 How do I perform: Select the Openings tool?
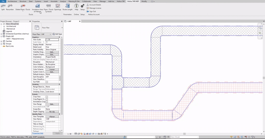(58, 6)
